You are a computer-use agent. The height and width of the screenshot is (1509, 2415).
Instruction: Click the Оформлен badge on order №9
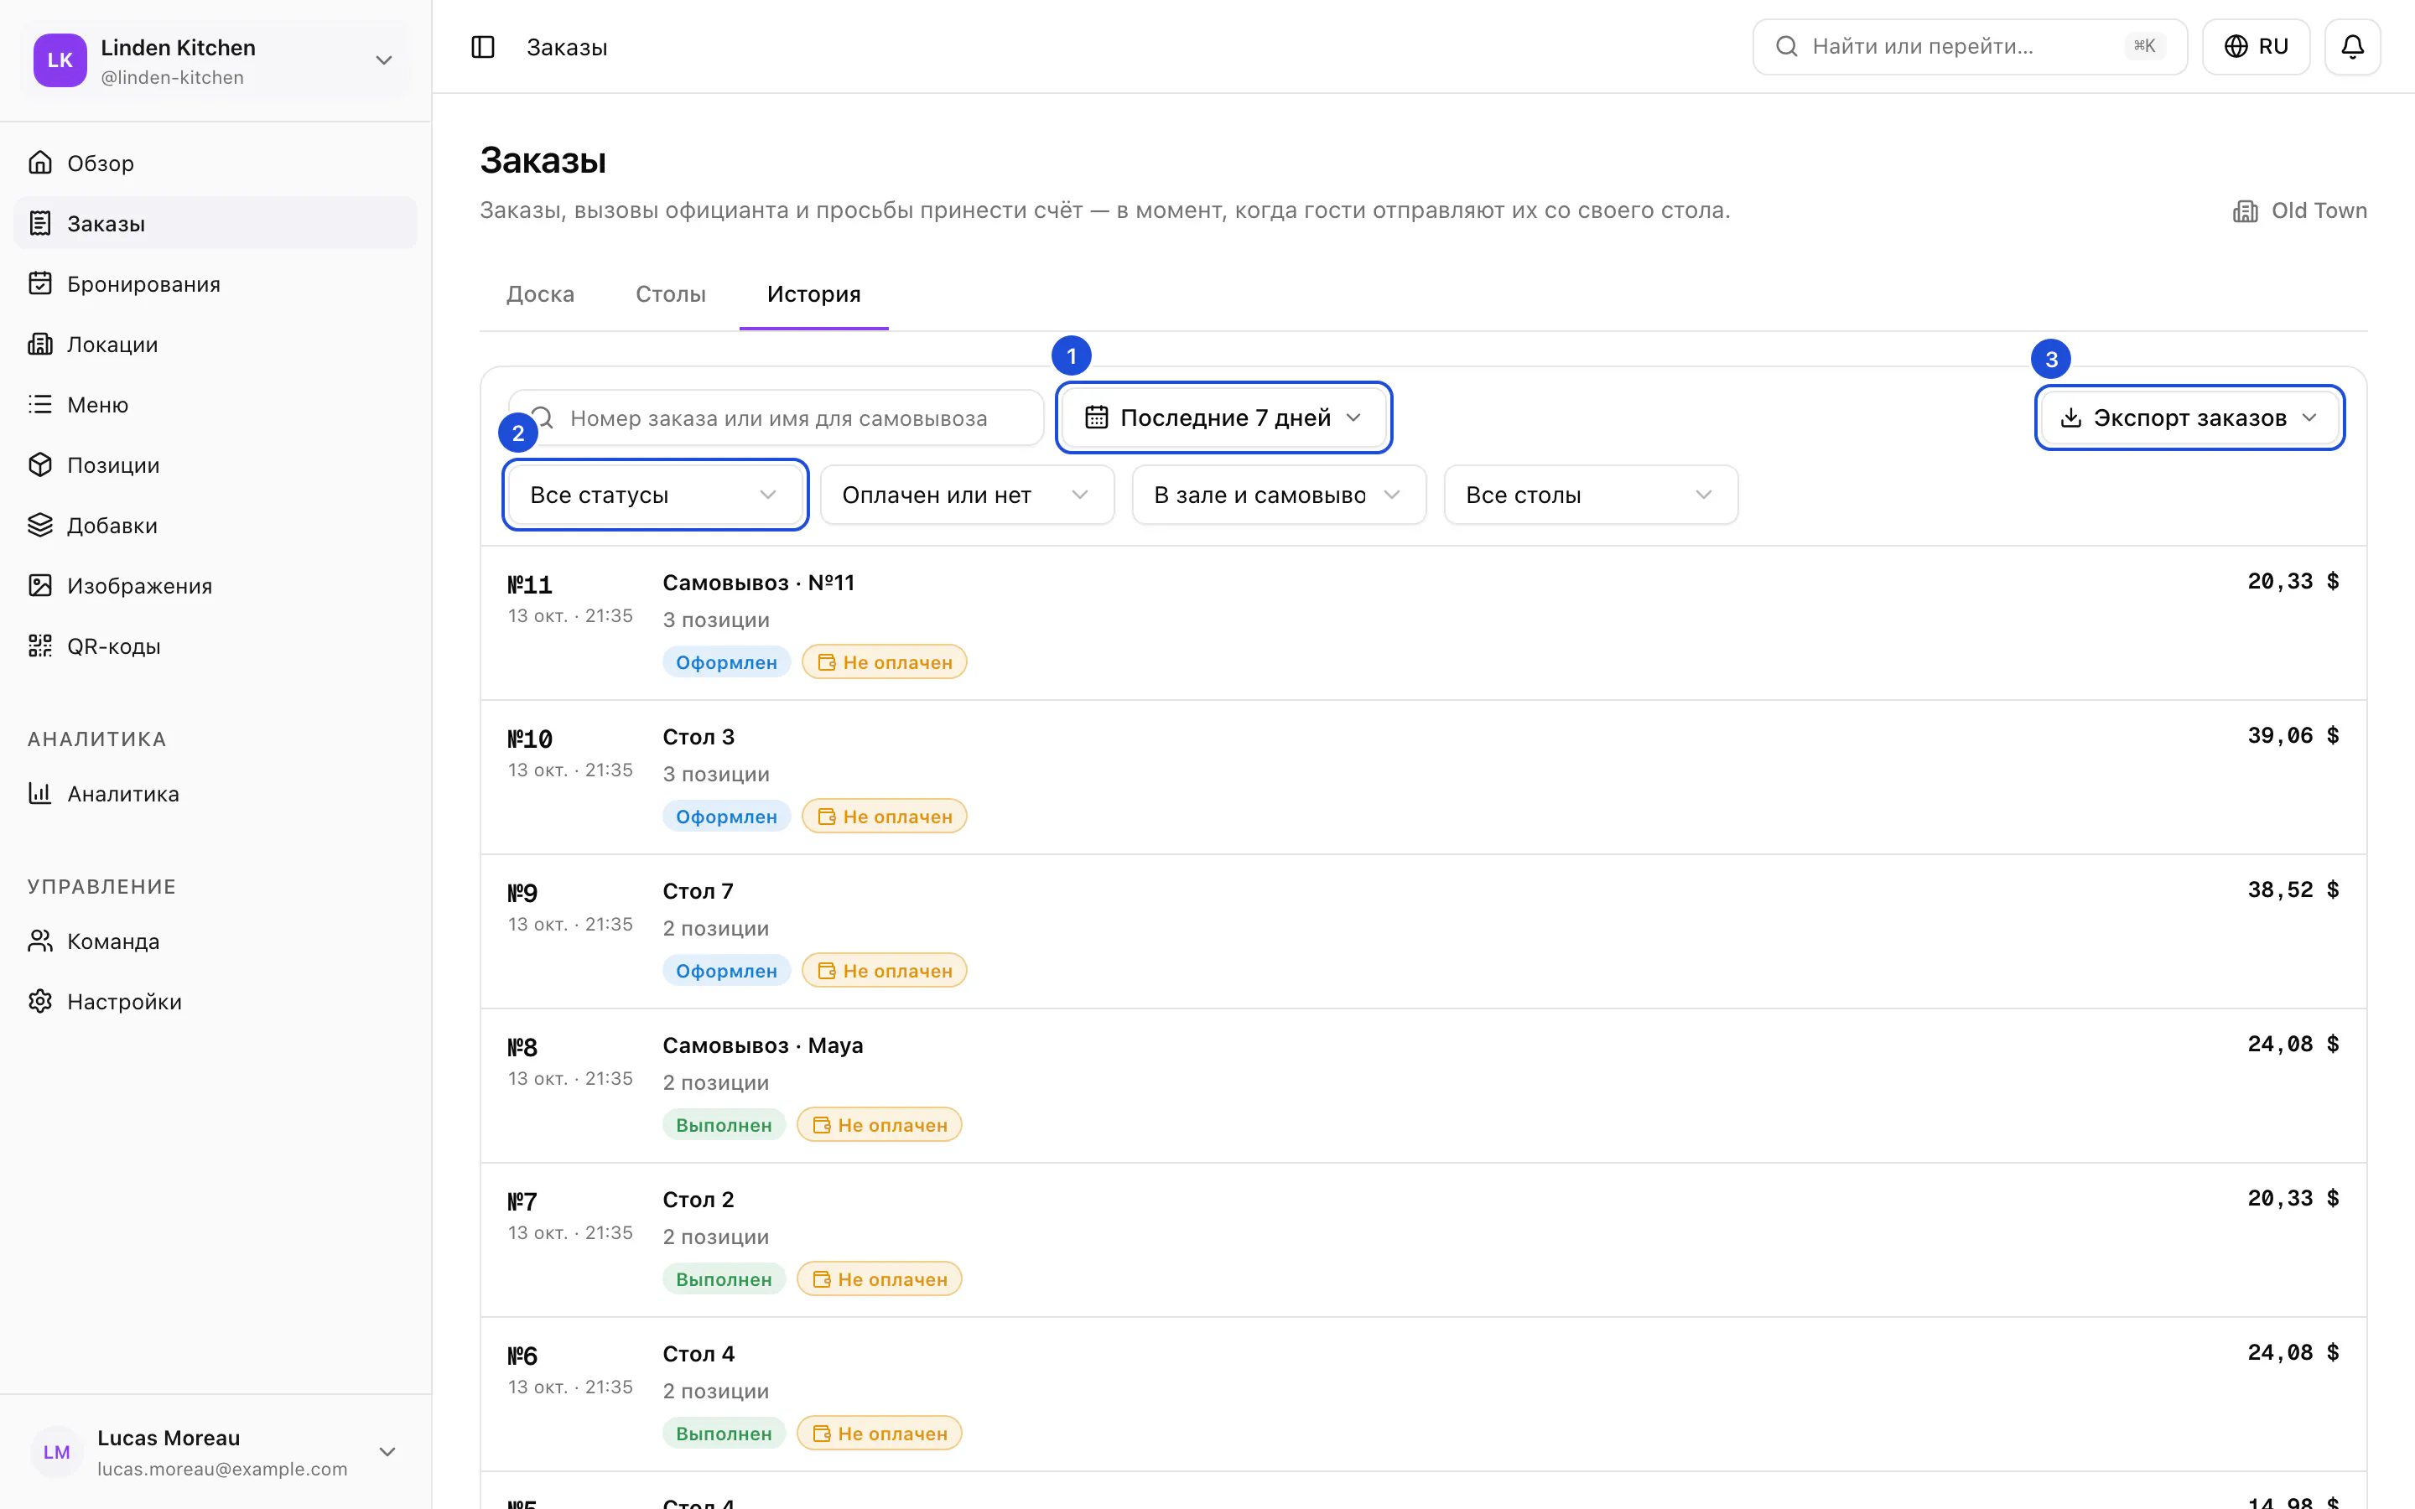click(x=726, y=971)
